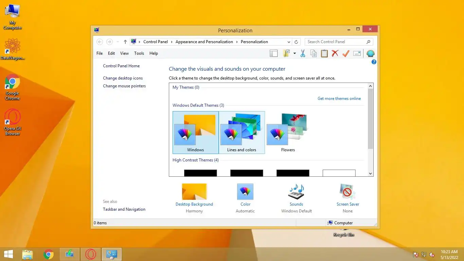464x261 pixels.
Task: Open the recent locations dropdown arrow
Action: pyautogui.click(x=118, y=42)
